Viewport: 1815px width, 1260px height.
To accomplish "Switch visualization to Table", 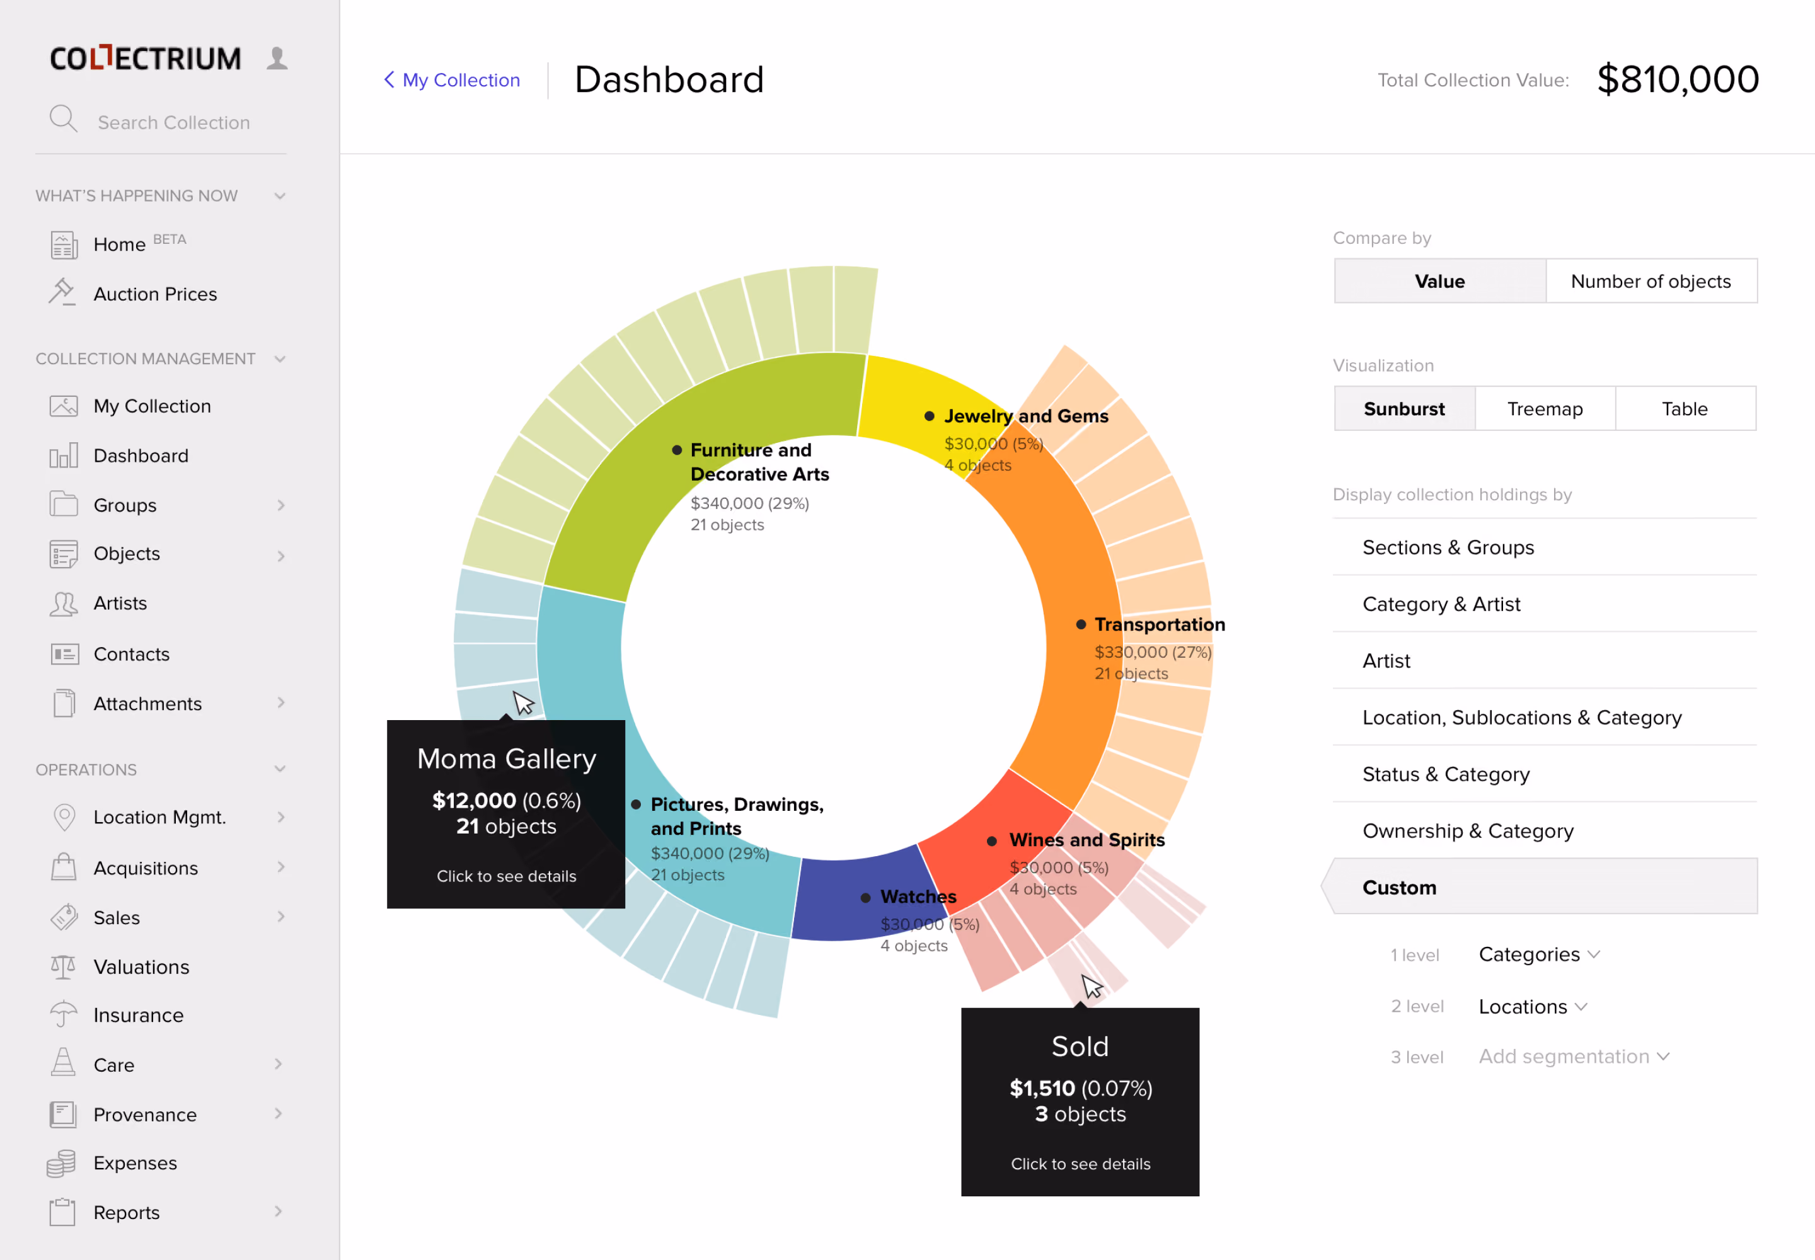I will [1685, 409].
